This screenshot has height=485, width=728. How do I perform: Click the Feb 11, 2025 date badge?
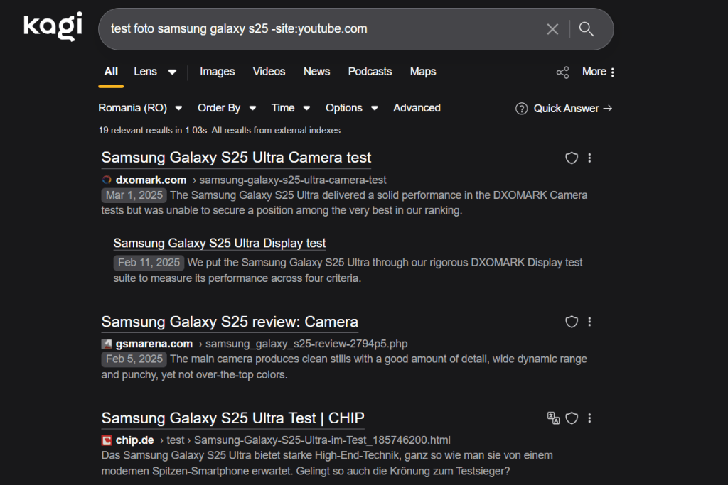coord(149,263)
